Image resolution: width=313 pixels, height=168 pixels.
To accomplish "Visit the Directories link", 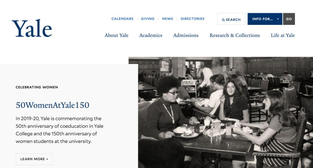I will (x=192, y=19).
